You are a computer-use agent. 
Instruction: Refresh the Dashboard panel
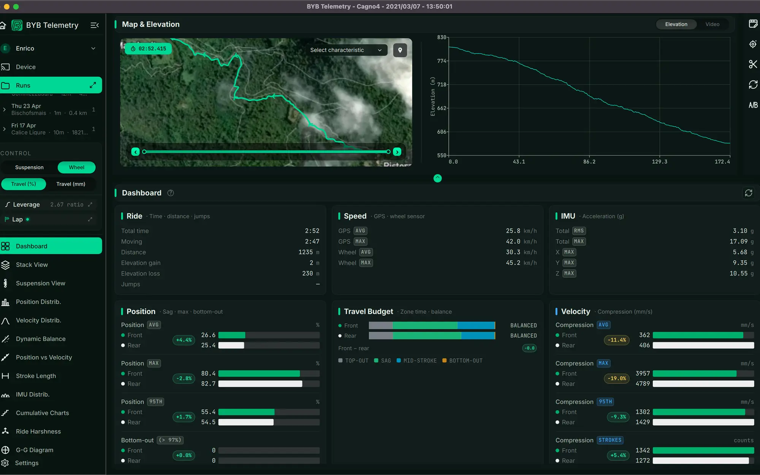coord(749,193)
